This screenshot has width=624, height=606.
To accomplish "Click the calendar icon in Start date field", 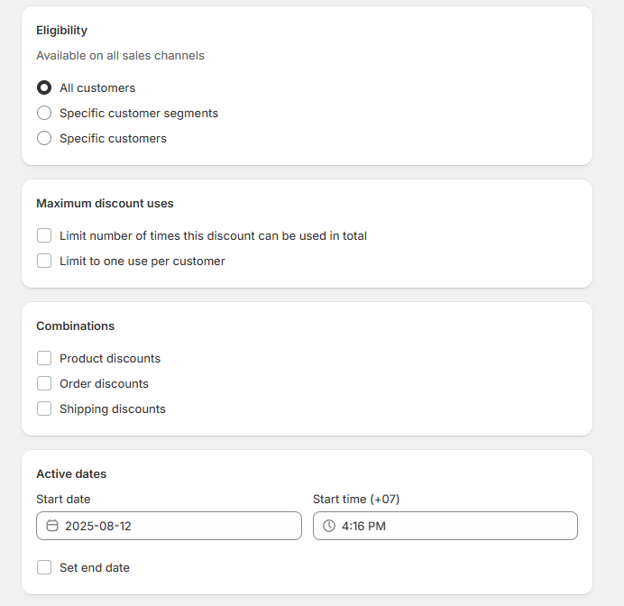I will click(x=52, y=526).
